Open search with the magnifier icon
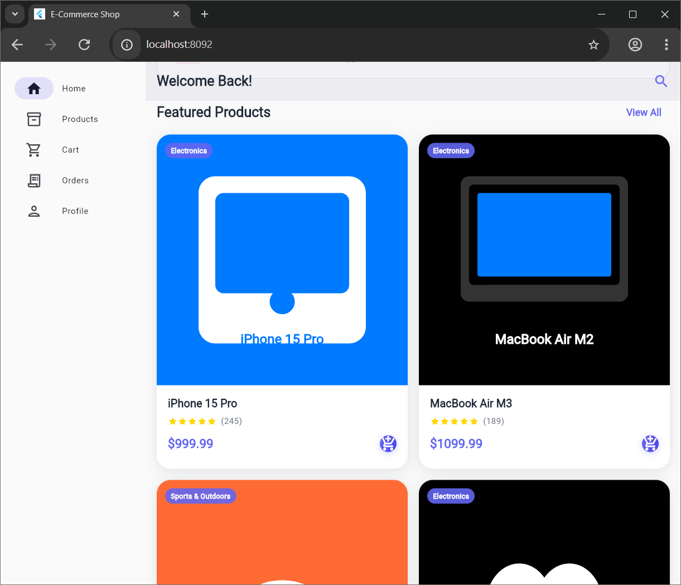681x585 pixels. pyautogui.click(x=661, y=81)
